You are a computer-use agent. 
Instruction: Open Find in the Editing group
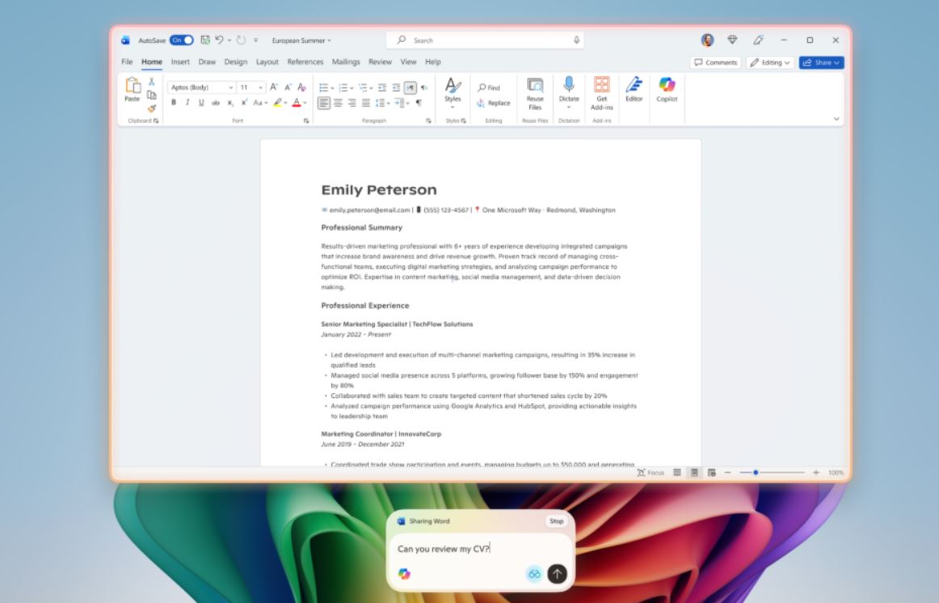(489, 88)
